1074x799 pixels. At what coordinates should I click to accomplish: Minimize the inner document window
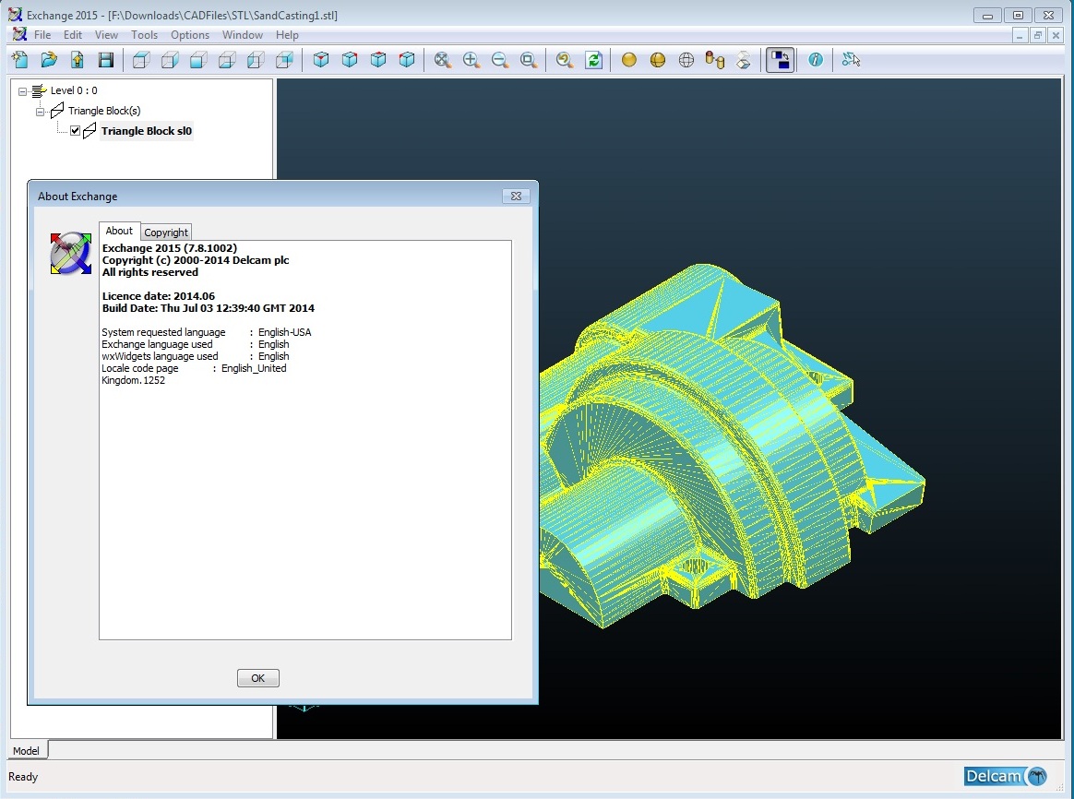click(x=1020, y=35)
